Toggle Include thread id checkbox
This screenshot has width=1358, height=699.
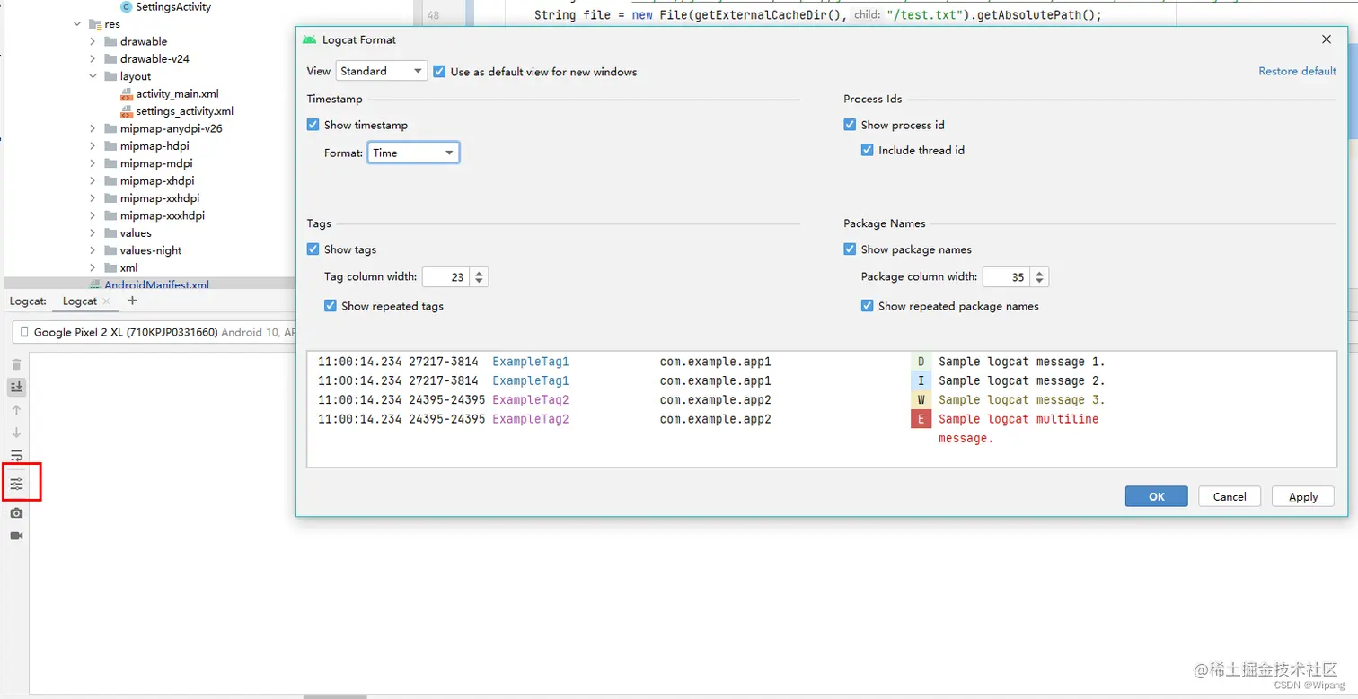coord(867,150)
